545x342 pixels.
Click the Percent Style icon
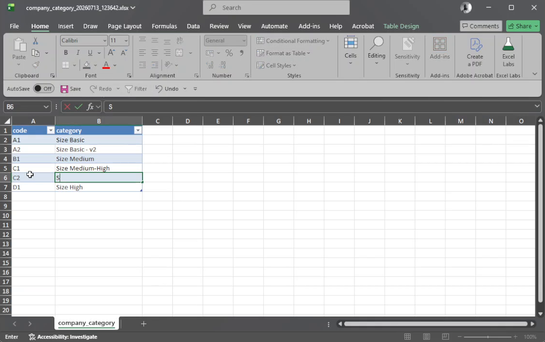click(x=229, y=53)
